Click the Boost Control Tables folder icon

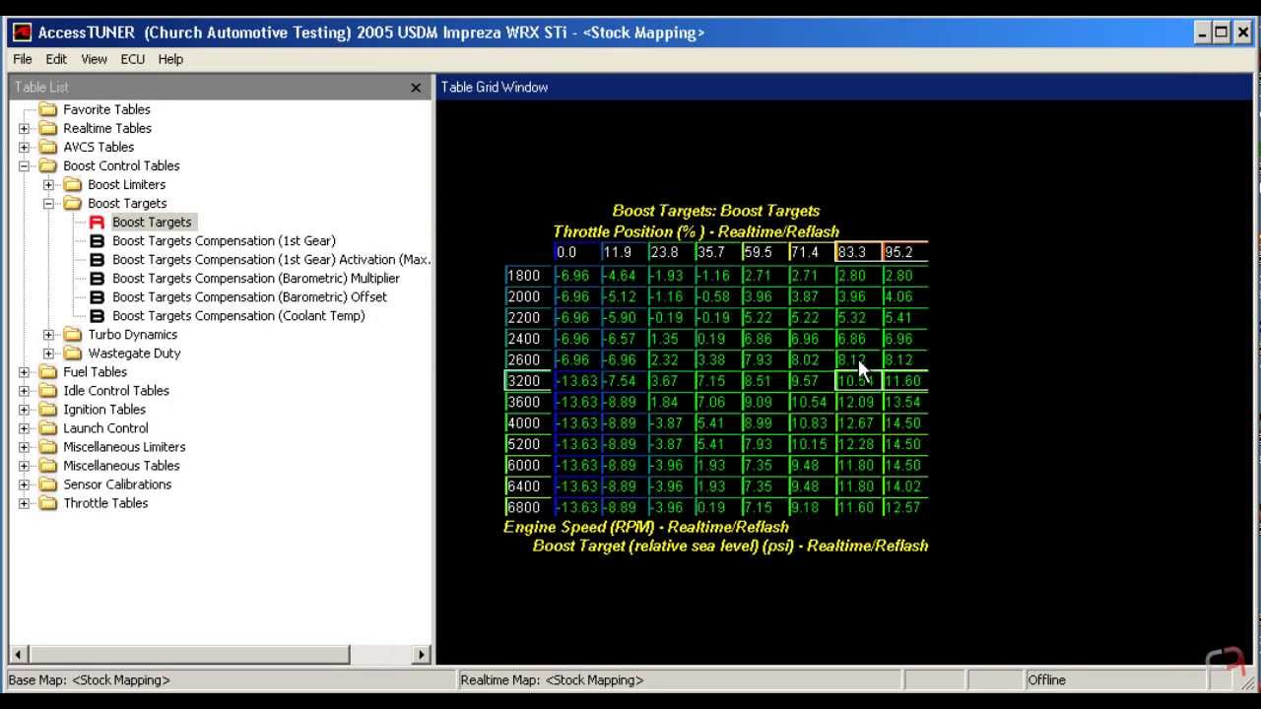click(48, 165)
